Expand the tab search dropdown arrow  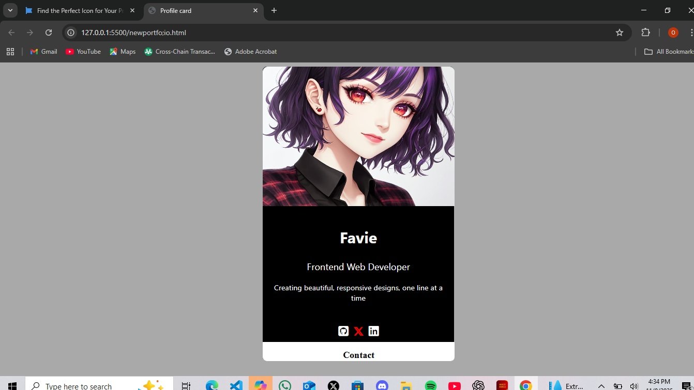tap(10, 10)
